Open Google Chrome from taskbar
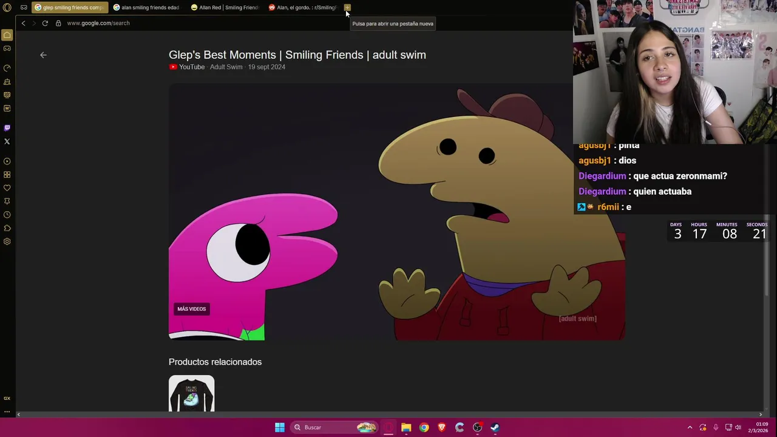Screen dimensions: 777x437 coord(424,427)
